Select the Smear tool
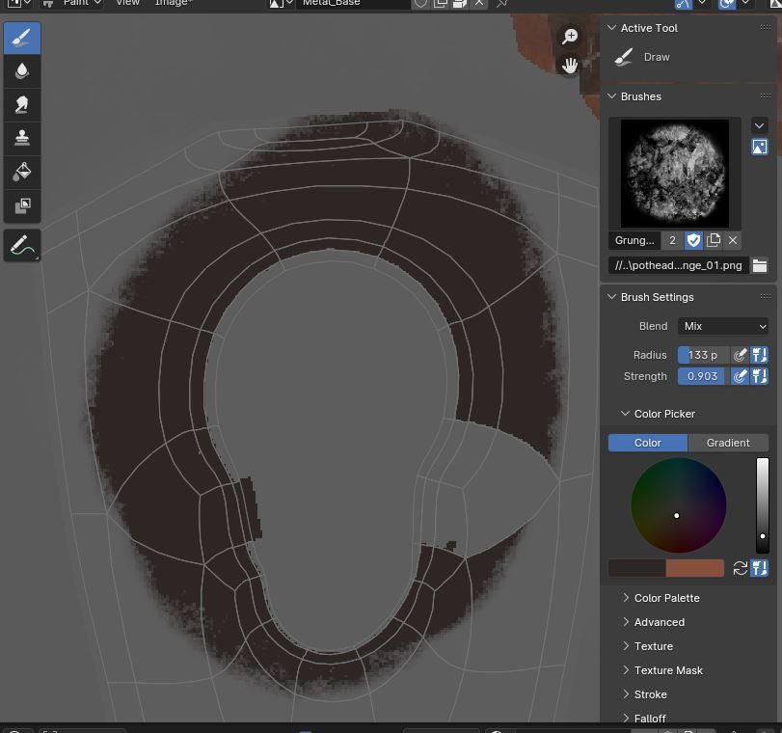The image size is (782, 733). (x=22, y=105)
